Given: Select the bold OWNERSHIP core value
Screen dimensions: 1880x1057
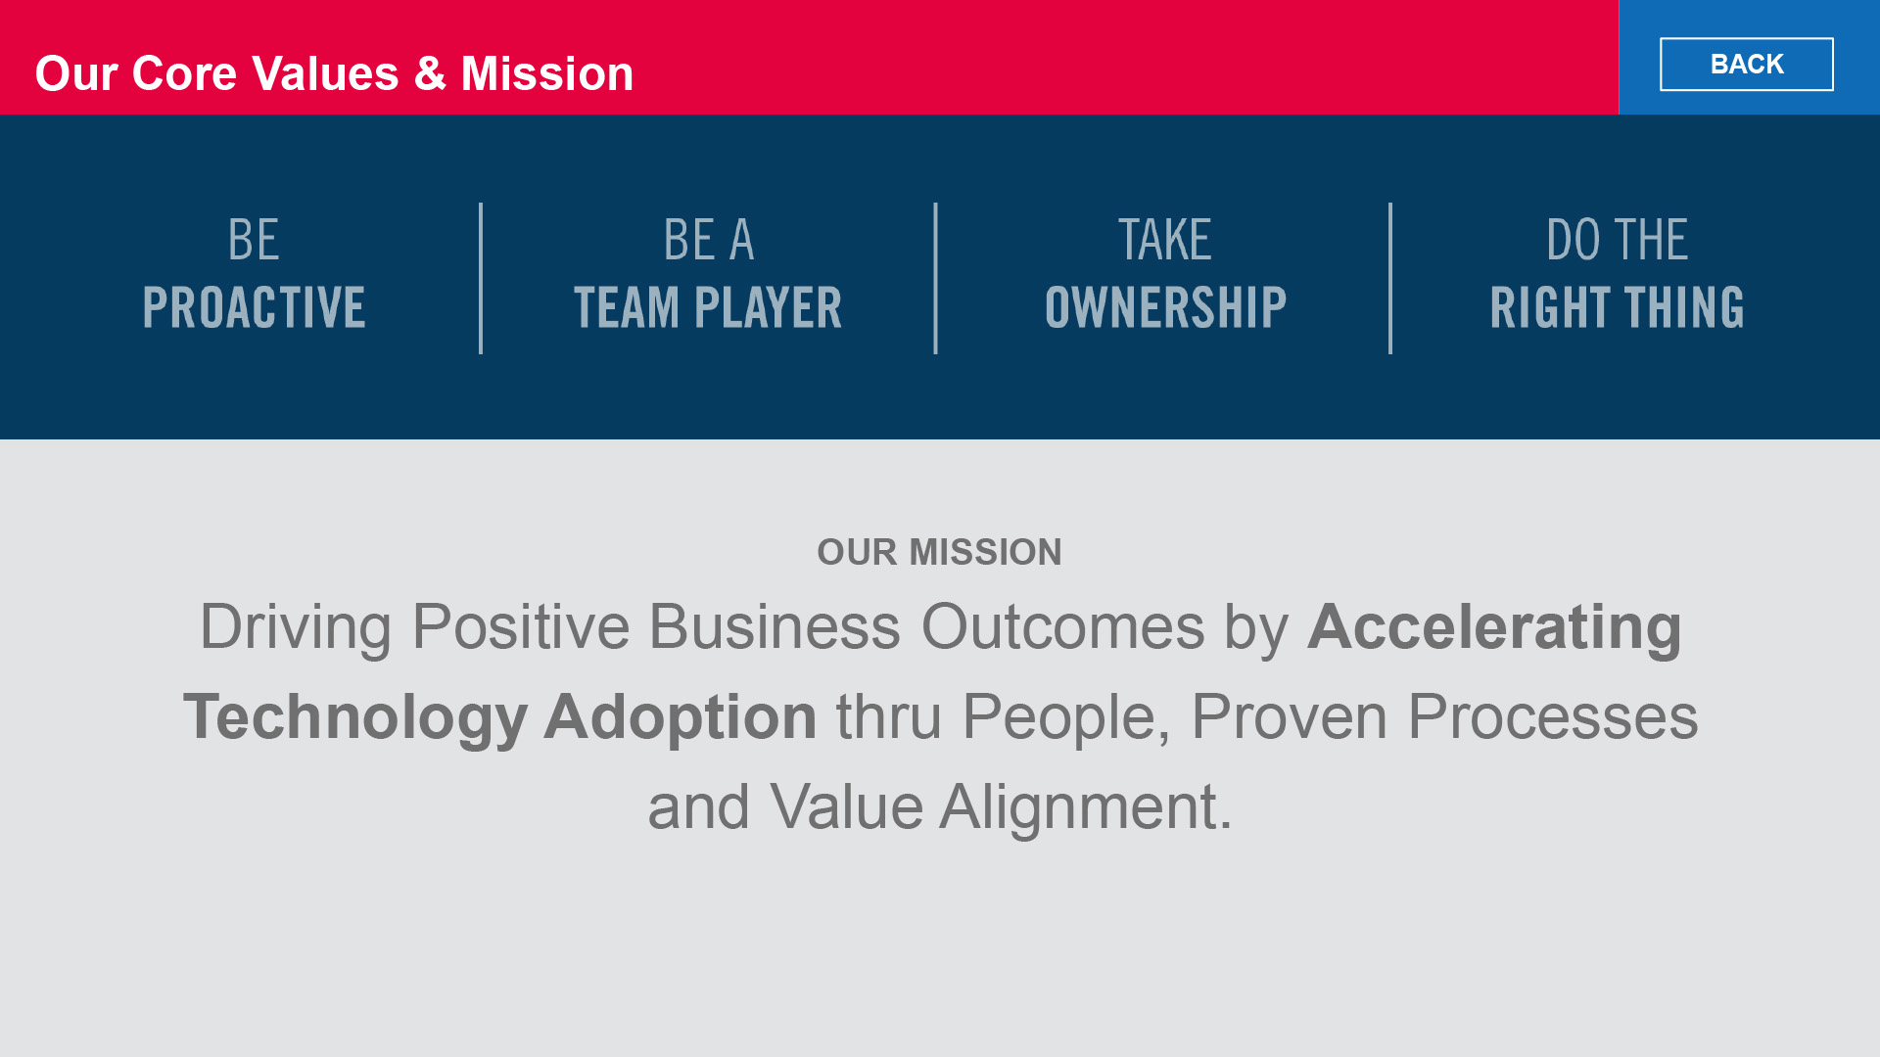Looking at the screenshot, I should [x=1165, y=307].
